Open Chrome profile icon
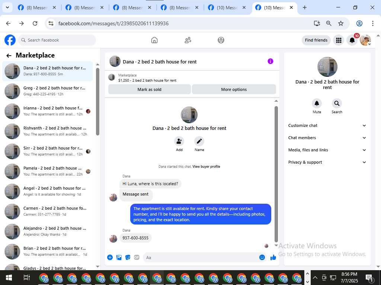The image size is (381, 285). click(359, 23)
